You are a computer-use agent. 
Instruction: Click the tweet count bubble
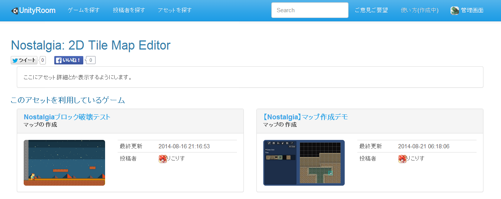click(42, 60)
